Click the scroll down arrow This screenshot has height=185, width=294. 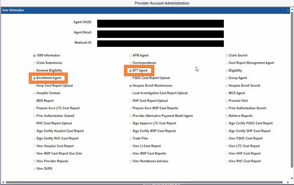(x=292, y=179)
